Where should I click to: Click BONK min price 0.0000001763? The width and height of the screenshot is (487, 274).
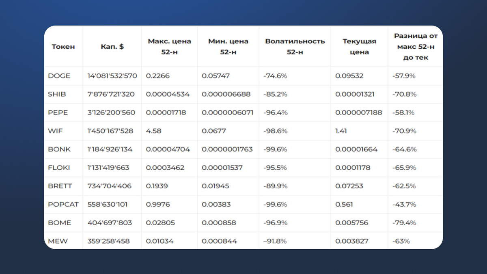(227, 149)
